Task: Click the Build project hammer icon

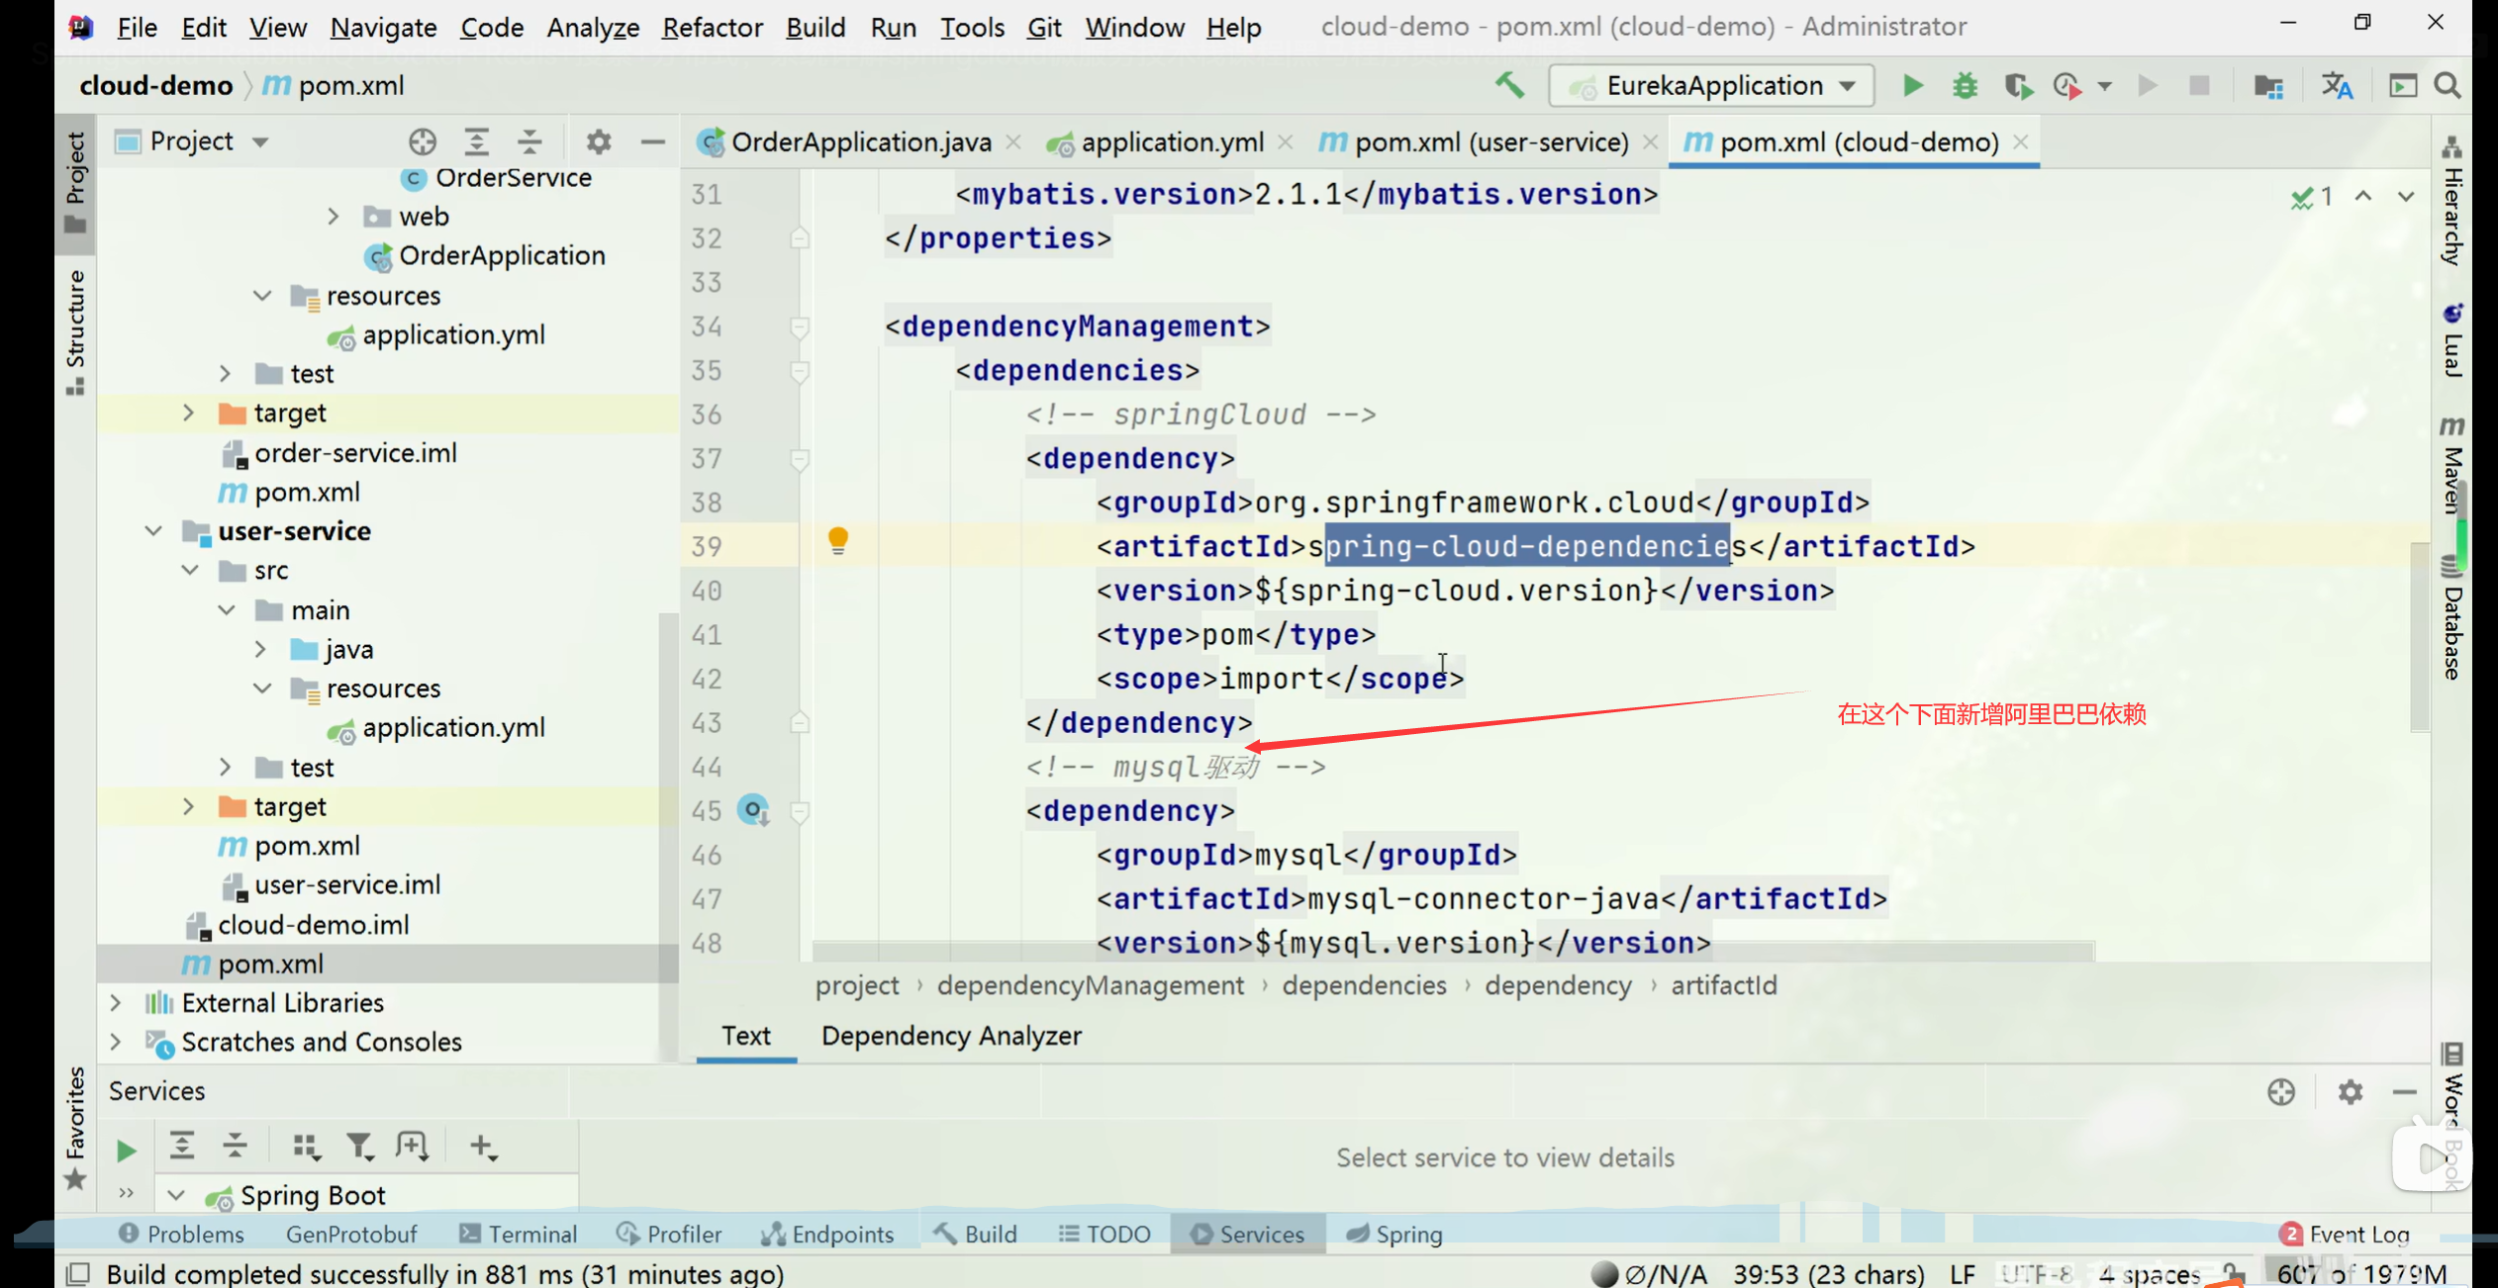Action: 1509,86
